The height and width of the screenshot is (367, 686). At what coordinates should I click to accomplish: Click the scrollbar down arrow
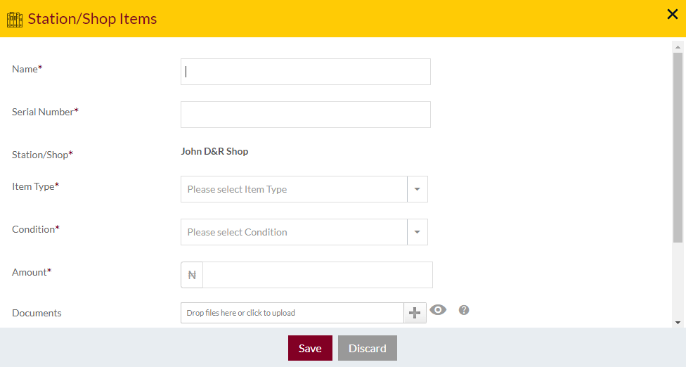click(x=678, y=323)
